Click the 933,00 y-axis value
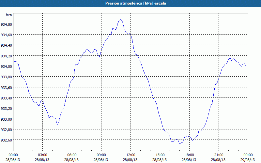 pos(6,119)
